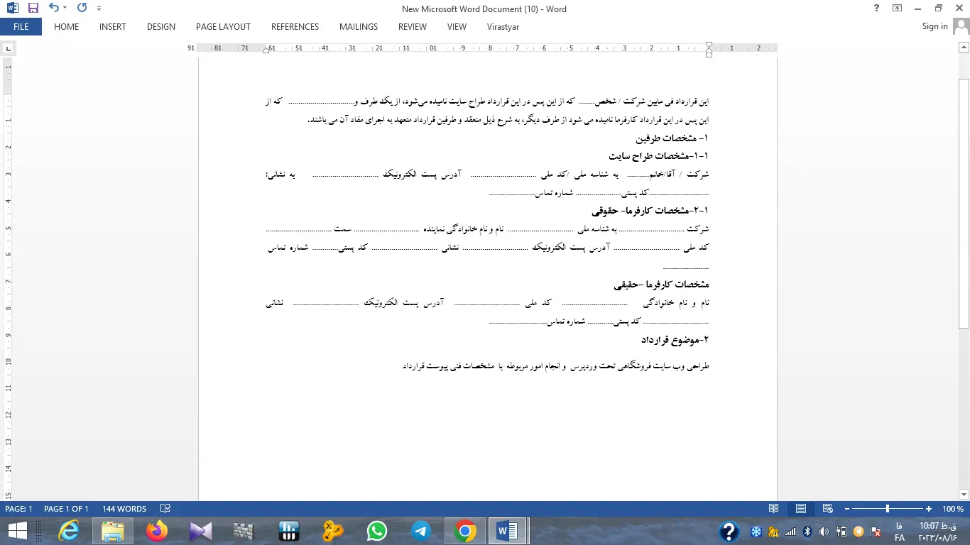Click the vertical scrollbar down arrow
970x545 pixels.
pyautogui.click(x=964, y=494)
